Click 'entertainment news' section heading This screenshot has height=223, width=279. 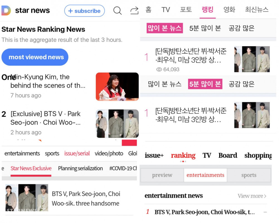[174, 196]
